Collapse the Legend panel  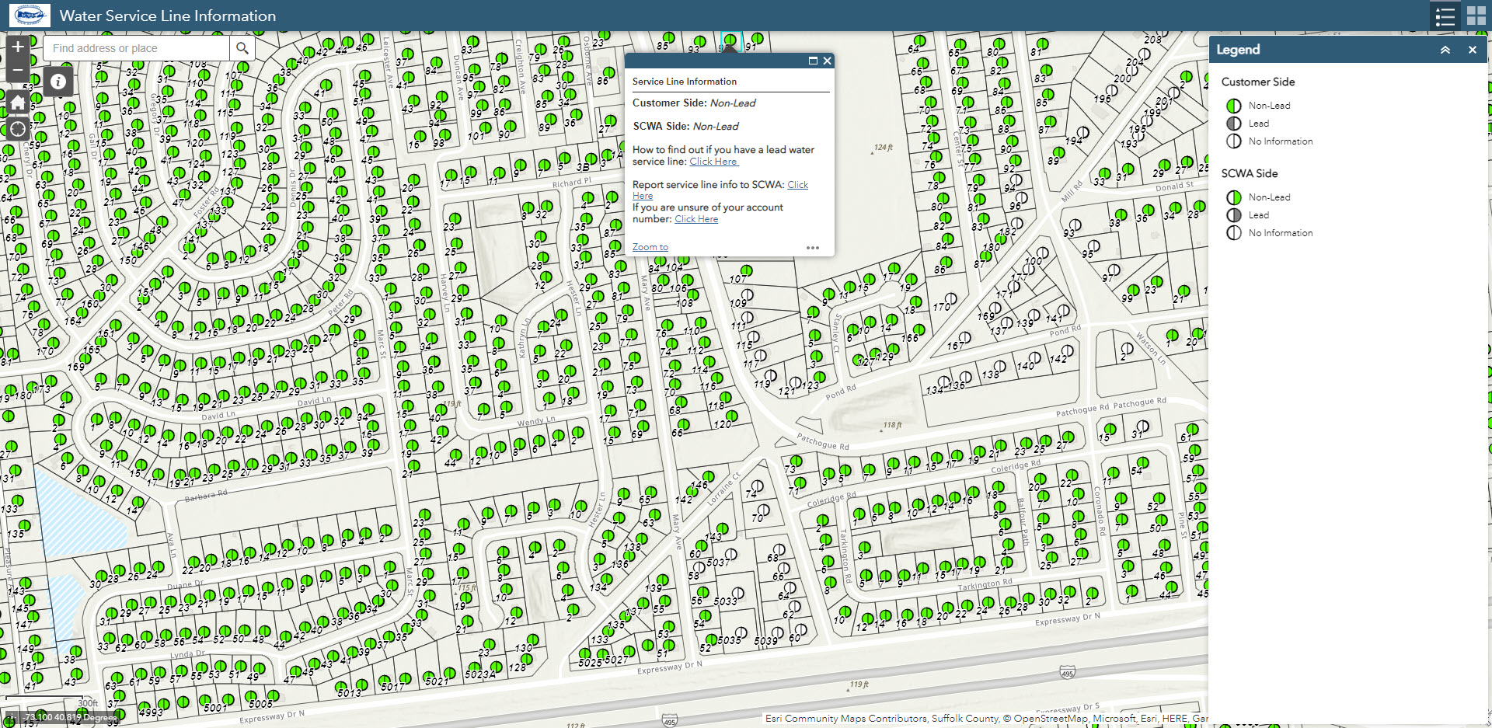pos(1445,50)
